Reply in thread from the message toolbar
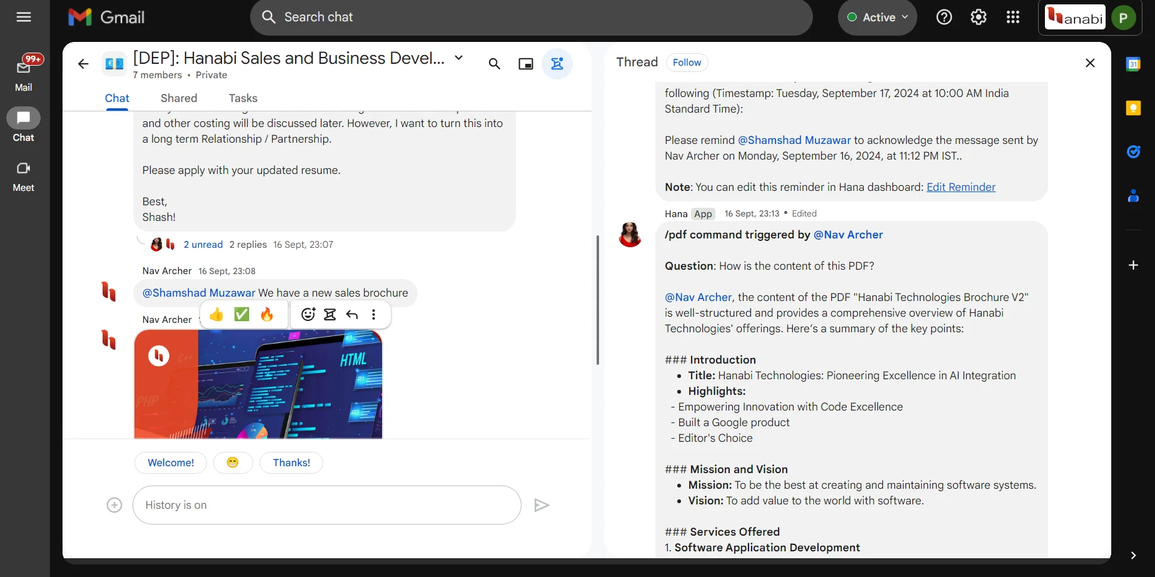Viewport: 1155px width, 577px height. point(330,314)
